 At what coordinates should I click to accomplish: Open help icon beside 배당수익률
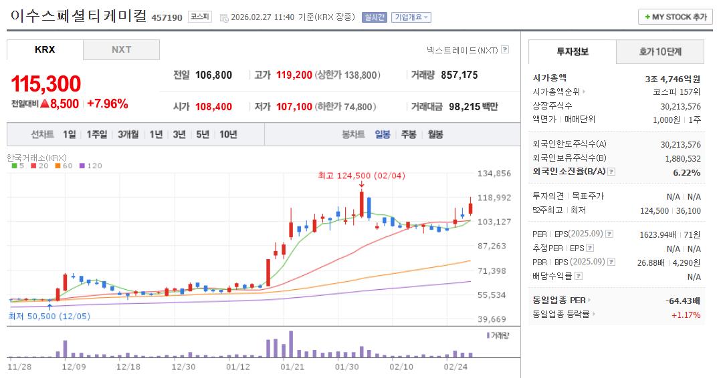[x=579, y=276]
